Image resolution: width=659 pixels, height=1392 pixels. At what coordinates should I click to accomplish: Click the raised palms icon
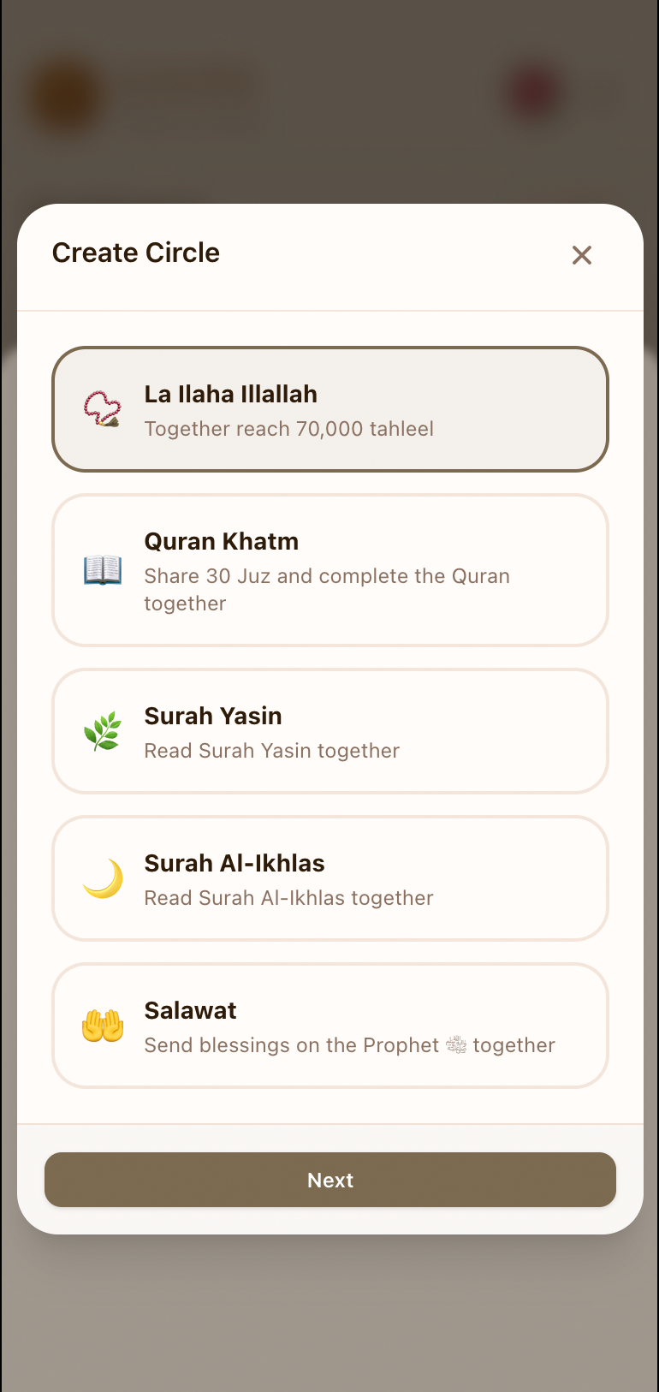(103, 1026)
